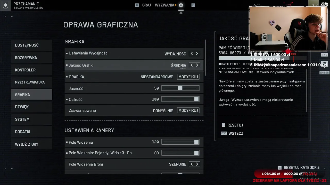Click the C key icon beside RESETUJ KATEGORIĘ
The image size is (330, 185).
click(x=280, y=168)
